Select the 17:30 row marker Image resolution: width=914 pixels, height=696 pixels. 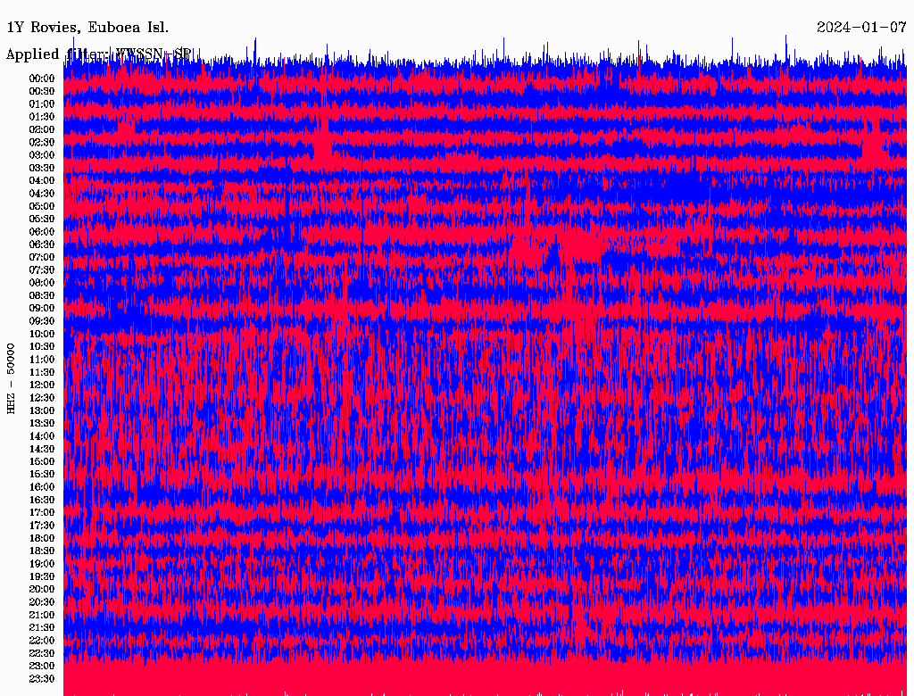pos(42,526)
